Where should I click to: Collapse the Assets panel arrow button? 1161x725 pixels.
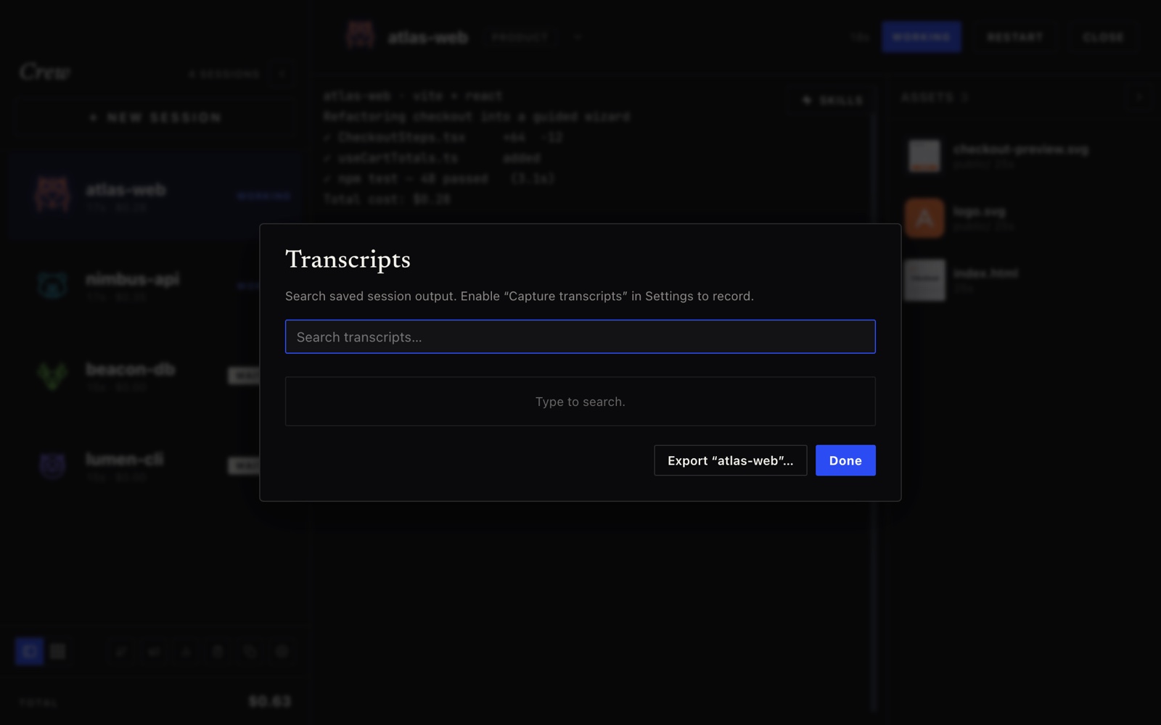(1139, 97)
